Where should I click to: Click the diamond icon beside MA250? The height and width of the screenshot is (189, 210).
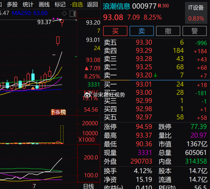point(64,14)
